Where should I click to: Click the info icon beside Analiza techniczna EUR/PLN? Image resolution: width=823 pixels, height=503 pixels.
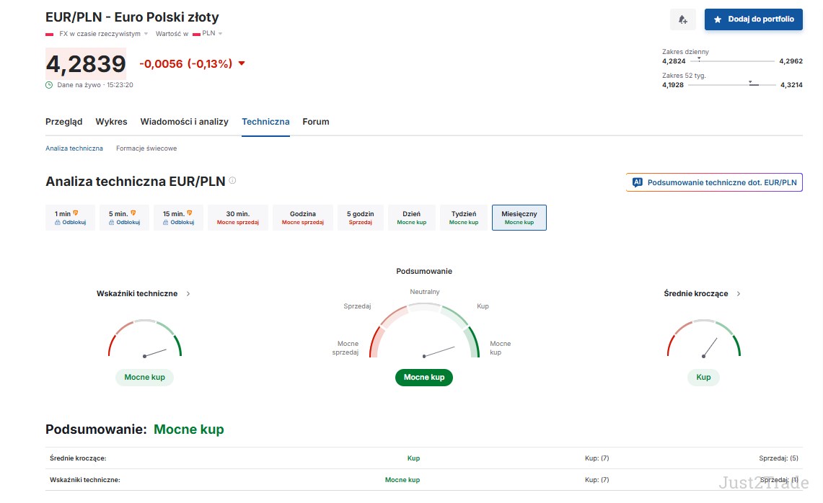tap(232, 180)
